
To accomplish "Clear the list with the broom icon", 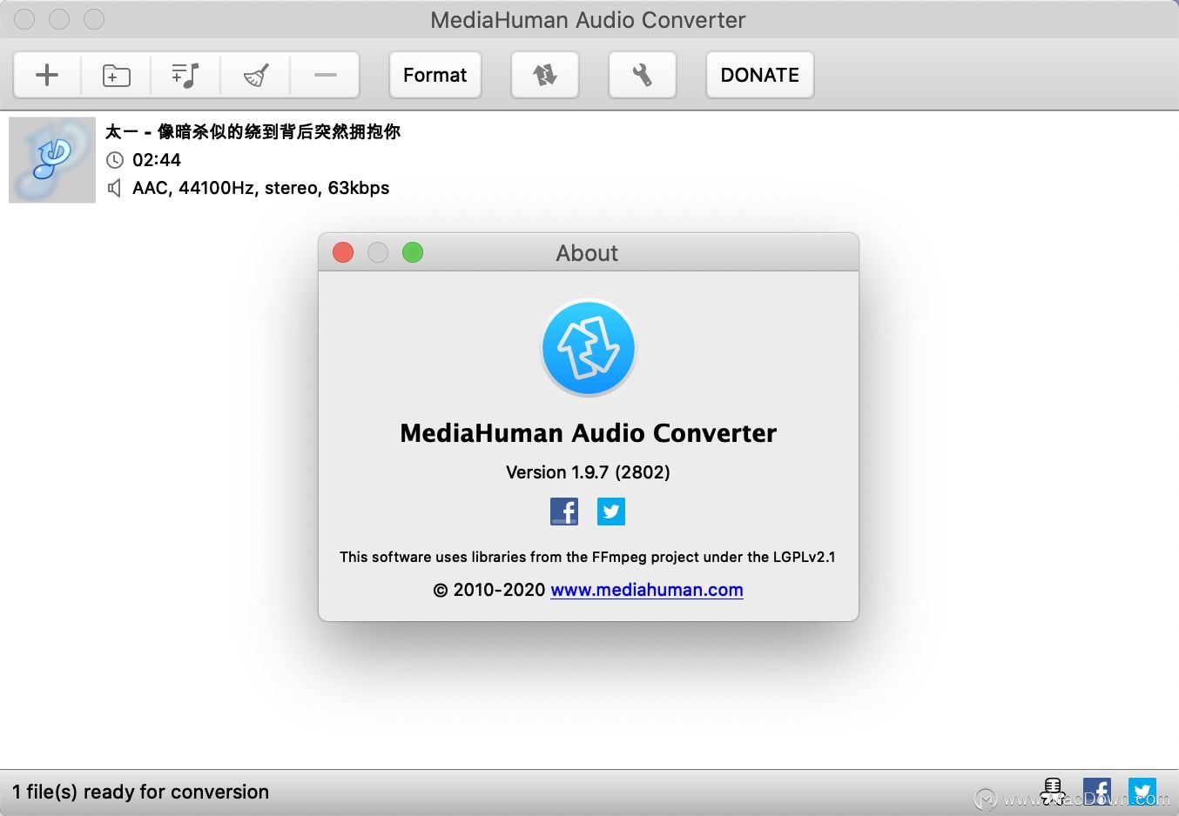I will click(255, 75).
